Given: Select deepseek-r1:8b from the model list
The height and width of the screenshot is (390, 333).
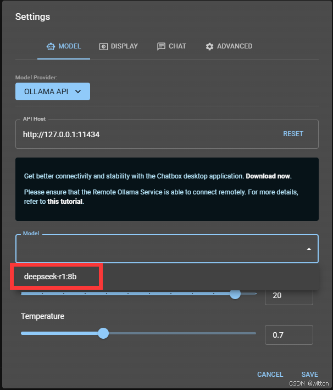Looking at the screenshot, I should pyautogui.click(x=51, y=277).
